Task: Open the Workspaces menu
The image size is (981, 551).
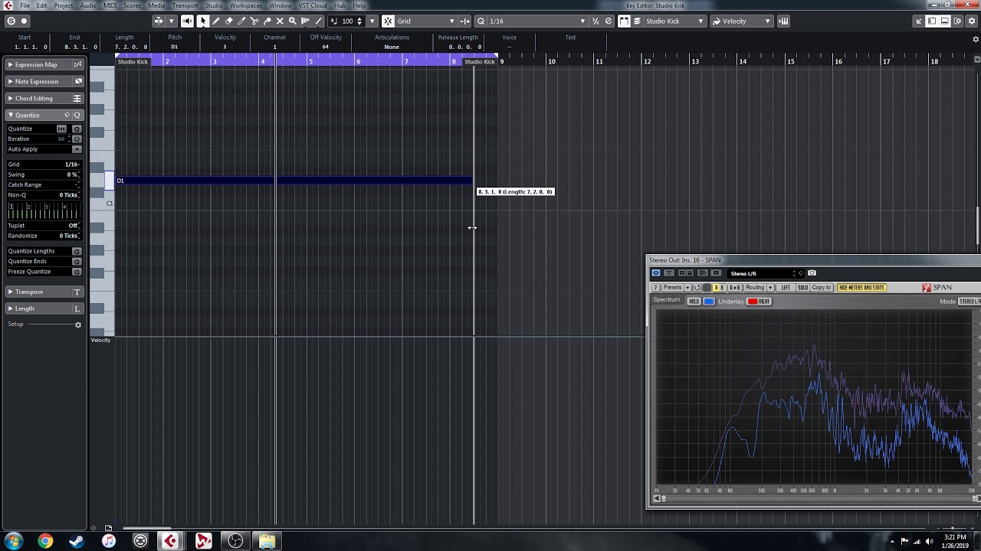Action: pyautogui.click(x=246, y=5)
